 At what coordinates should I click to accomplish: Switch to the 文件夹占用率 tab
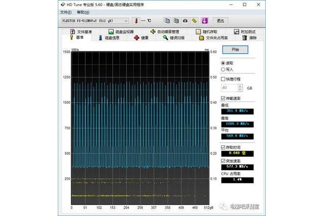pyautogui.click(x=213, y=38)
